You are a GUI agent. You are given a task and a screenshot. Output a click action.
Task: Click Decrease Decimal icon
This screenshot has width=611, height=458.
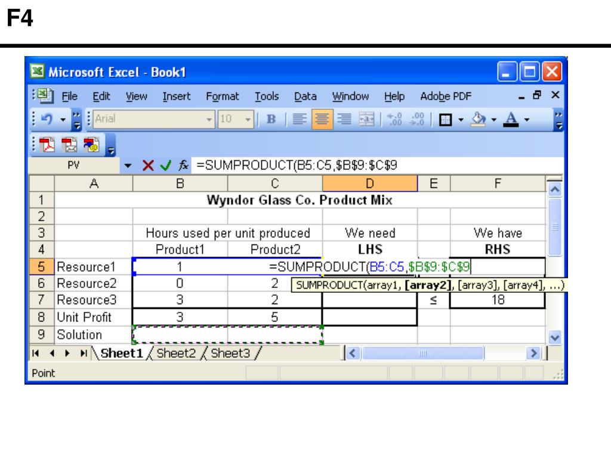pyautogui.click(x=417, y=119)
